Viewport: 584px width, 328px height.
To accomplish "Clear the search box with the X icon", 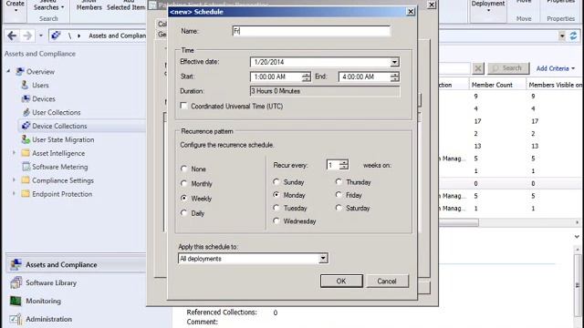I will (x=478, y=68).
